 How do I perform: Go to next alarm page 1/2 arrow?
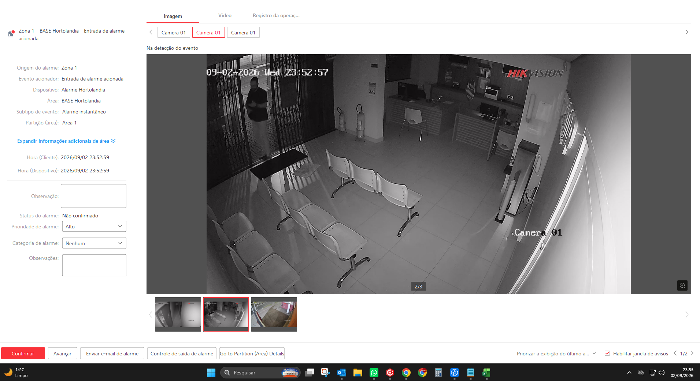pyautogui.click(x=692, y=353)
